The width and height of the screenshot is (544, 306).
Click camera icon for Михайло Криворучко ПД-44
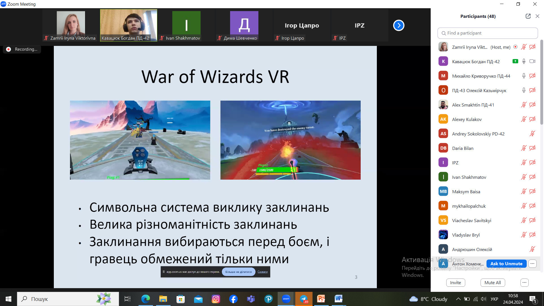(x=532, y=76)
